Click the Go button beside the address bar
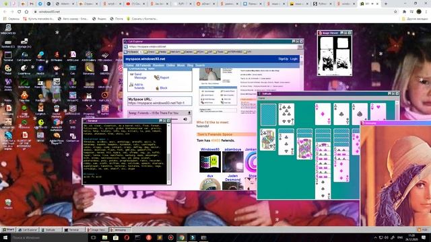431x242 pixels. point(300,46)
